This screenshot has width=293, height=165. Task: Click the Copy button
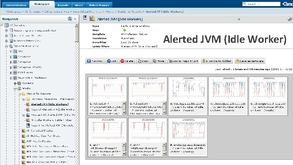143,61
